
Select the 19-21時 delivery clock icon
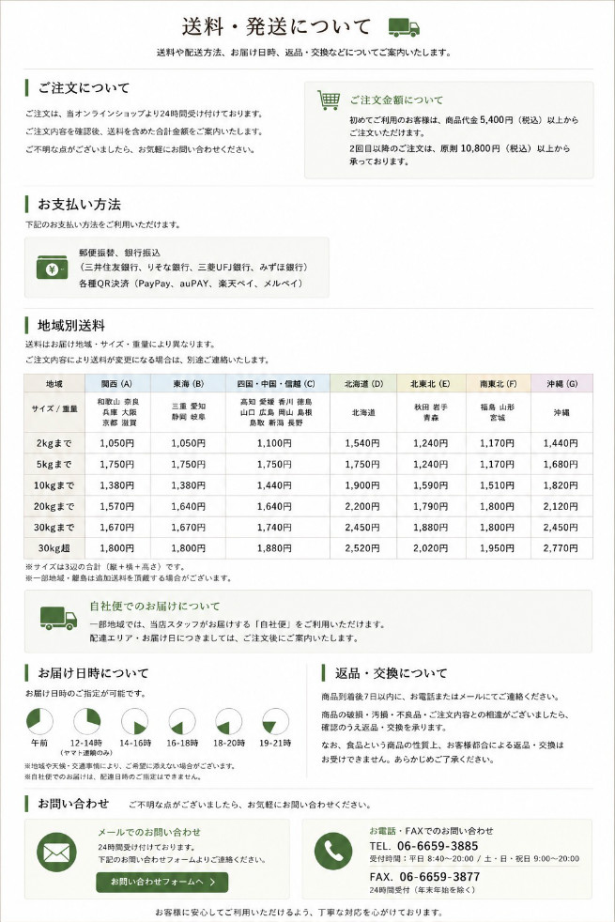275,721
